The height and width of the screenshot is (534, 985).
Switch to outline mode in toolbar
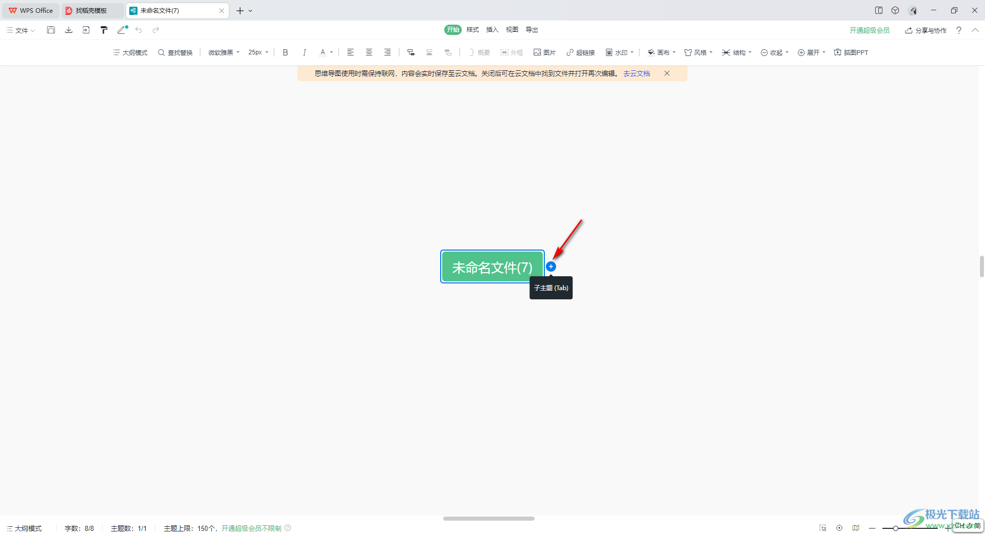[130, 52]
